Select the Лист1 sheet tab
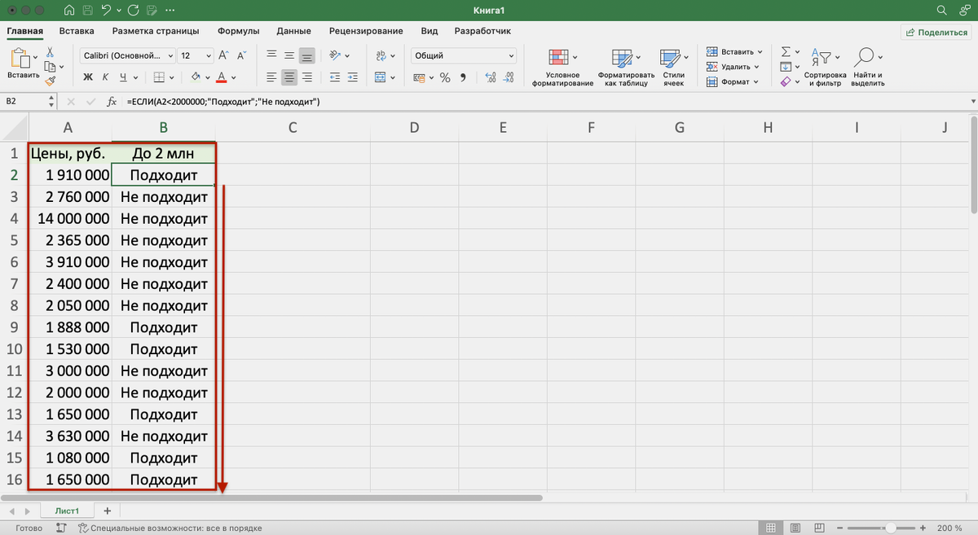Image resolution: width=978 pixels, height=535 pixels. pyautogui.click(x=67, y=511)
